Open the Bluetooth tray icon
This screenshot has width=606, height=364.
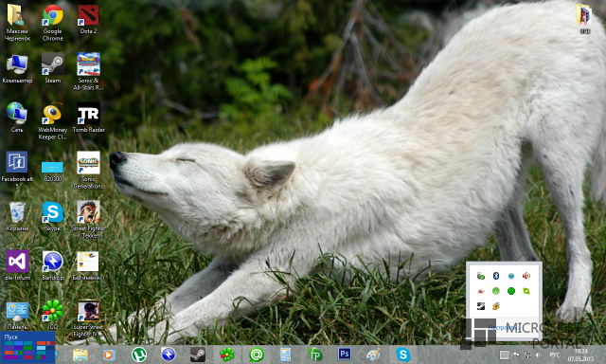click(496, 276)
